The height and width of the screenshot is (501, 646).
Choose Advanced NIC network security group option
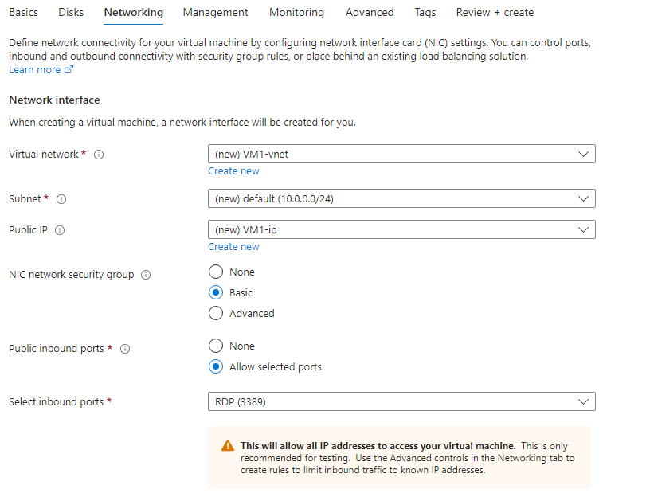[216, 313]
